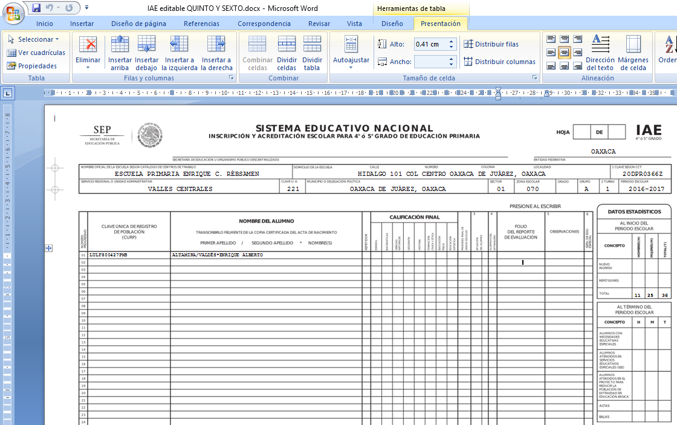677x425 pixels.
Task: Click the table move handle
Action: 49,248
